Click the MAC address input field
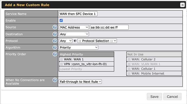 point(109,27)
